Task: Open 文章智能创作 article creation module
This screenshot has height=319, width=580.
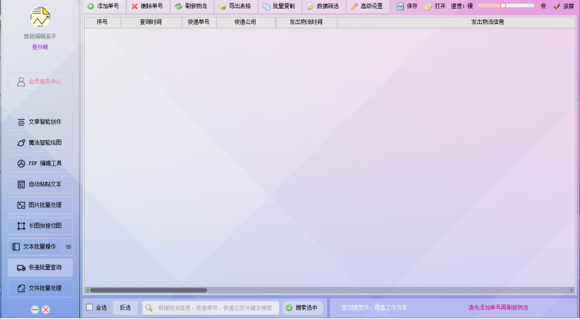Action: coord(40,122)
